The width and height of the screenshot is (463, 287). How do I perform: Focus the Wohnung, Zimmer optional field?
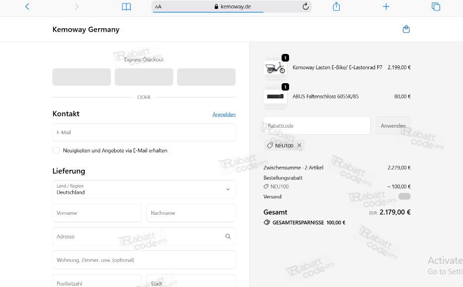click(x=144, y=260)
